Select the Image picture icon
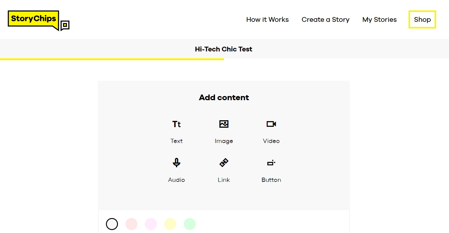The width and height of the screenshot is (449, 233). pos(224,124)
